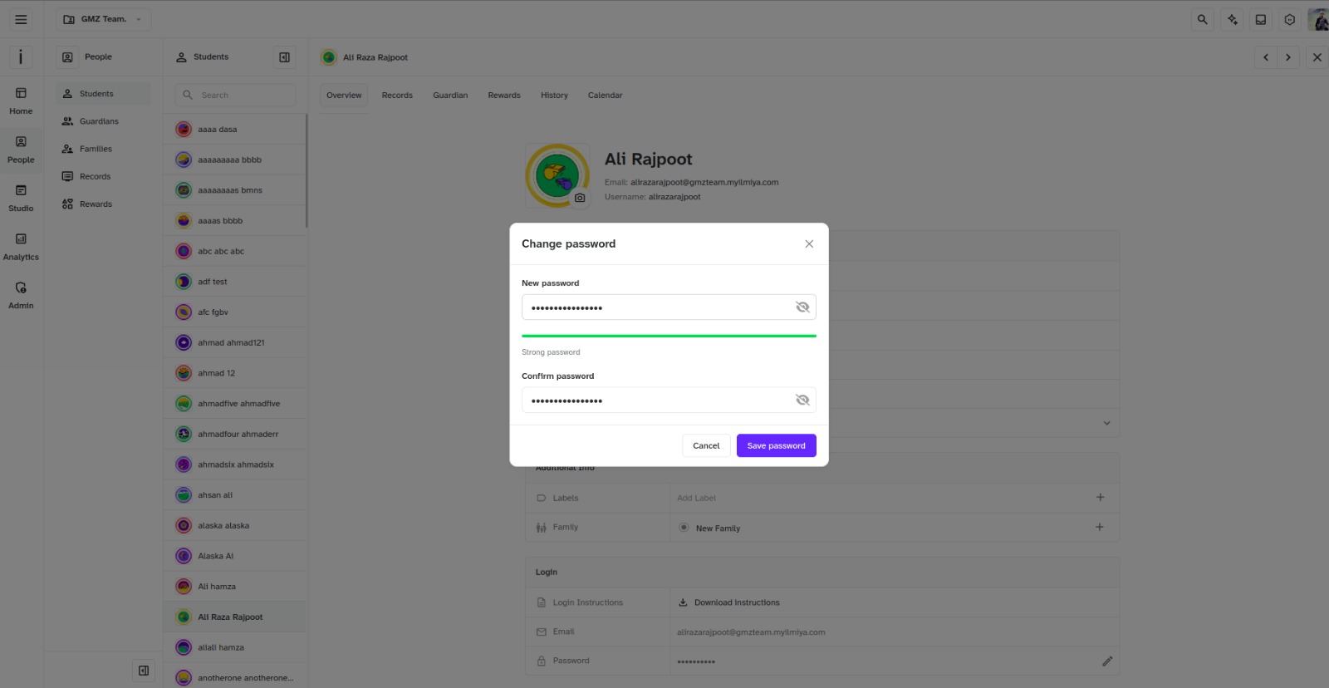The width and height of the screenshot is (1329, 688).
Task: Open the GMZ Team workspace dropdown
Action: click(103, 19)
